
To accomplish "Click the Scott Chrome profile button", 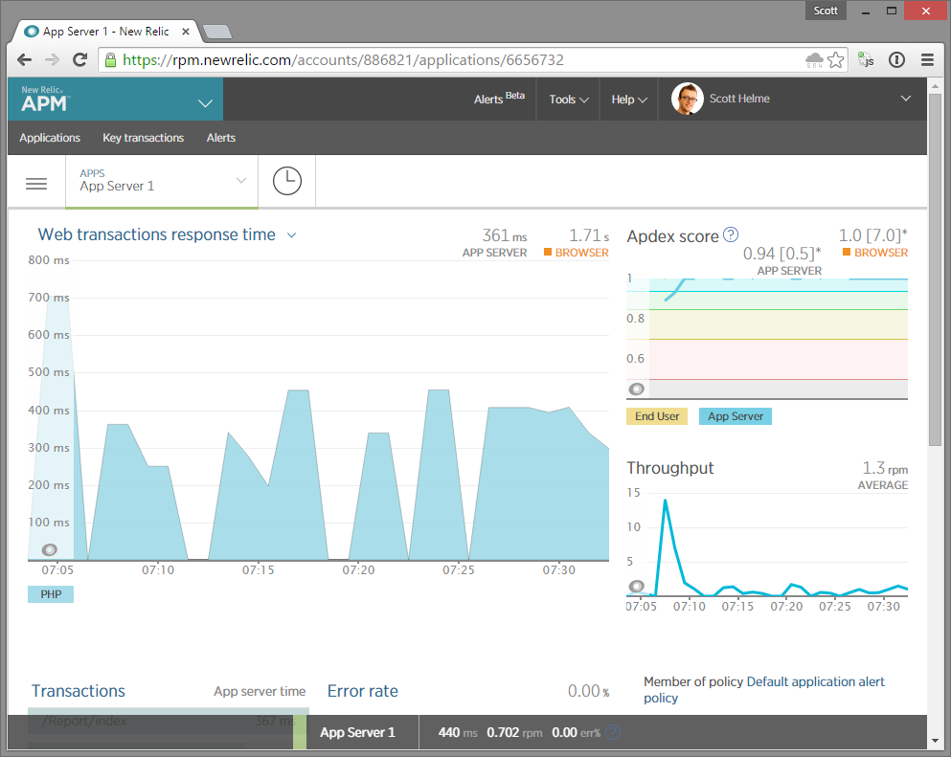I will tap(826, 11).
